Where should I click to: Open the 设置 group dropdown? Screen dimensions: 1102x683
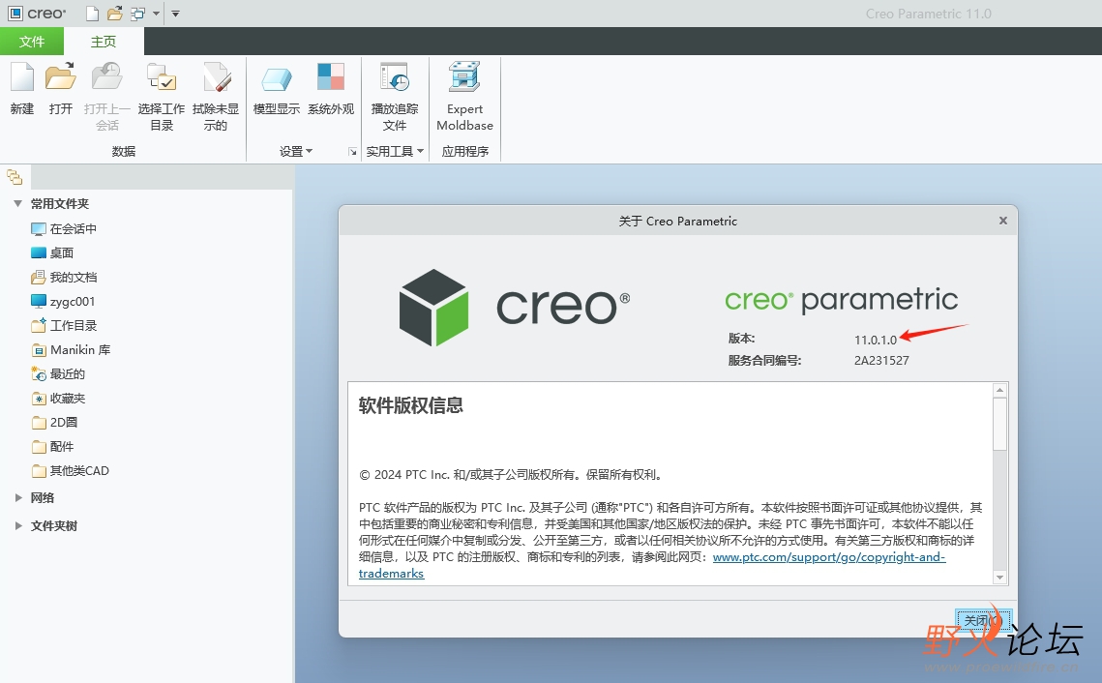pyautogui.click(x=296, y=151)
